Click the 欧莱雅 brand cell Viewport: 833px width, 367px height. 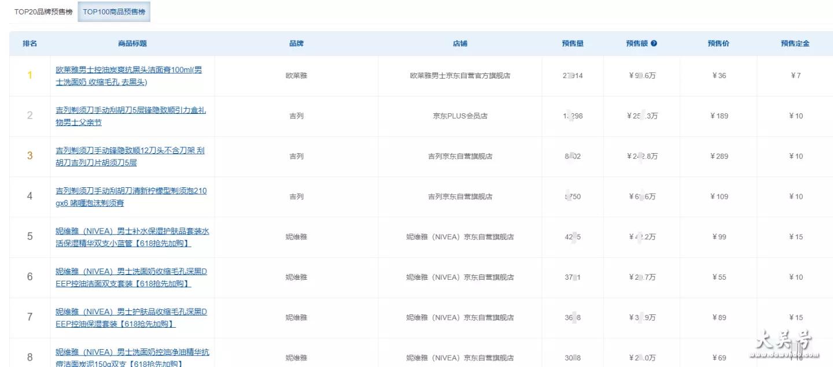tap(296, 76)
